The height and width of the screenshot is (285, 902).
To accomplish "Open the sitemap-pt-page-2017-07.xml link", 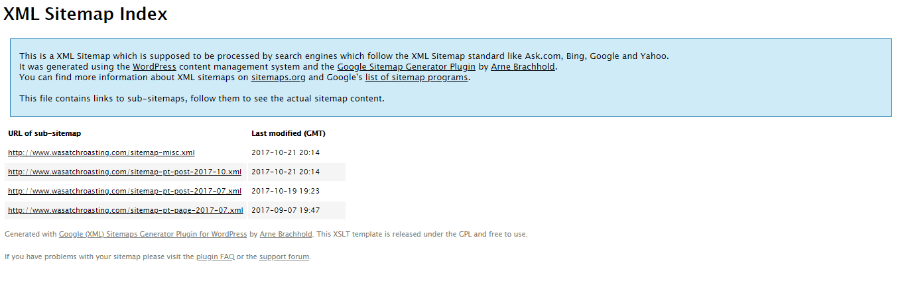I will pos(125,210).
